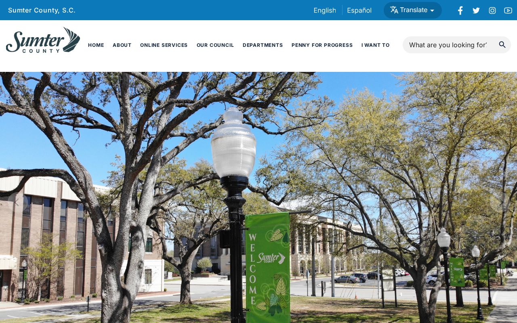Open the About menu
The width and height of the screenshot is (517, 323).
[x=122, y=45]
